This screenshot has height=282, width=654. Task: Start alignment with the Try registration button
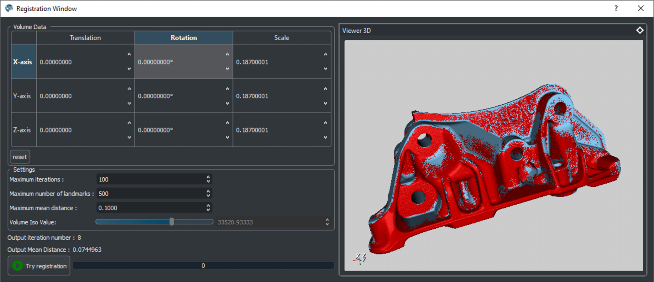coord(39,265)
